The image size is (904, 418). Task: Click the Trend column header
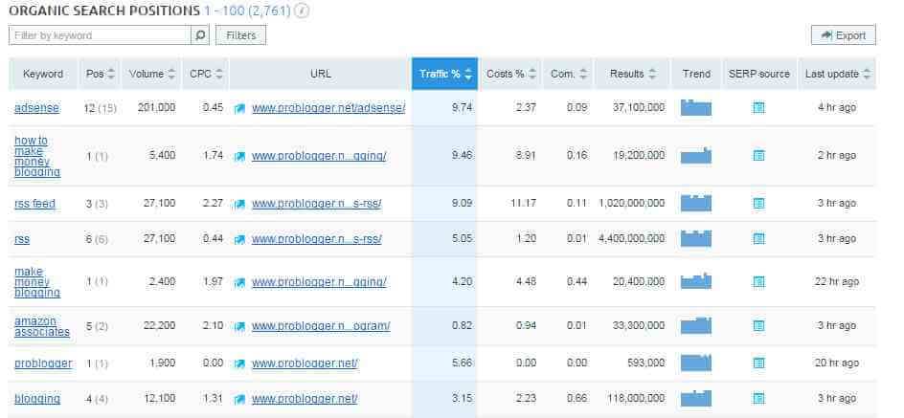click(696, 75)
